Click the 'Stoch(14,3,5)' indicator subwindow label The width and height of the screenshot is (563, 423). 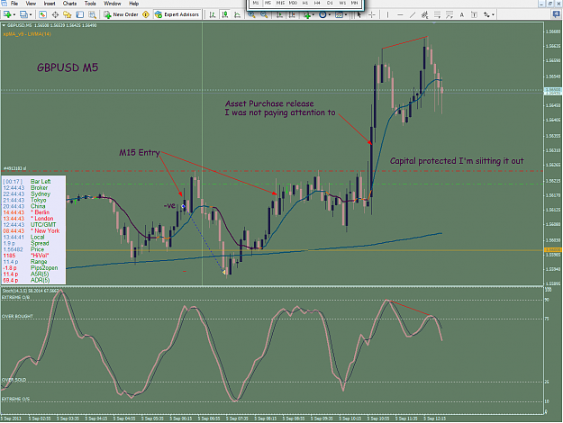[x=31, y=291]
